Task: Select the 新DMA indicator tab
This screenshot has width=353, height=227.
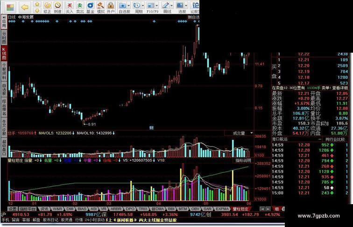Action: tap(158, 209)
